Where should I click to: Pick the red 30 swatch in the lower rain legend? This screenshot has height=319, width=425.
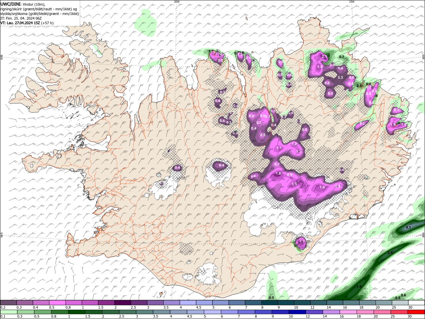click(416, 312)
